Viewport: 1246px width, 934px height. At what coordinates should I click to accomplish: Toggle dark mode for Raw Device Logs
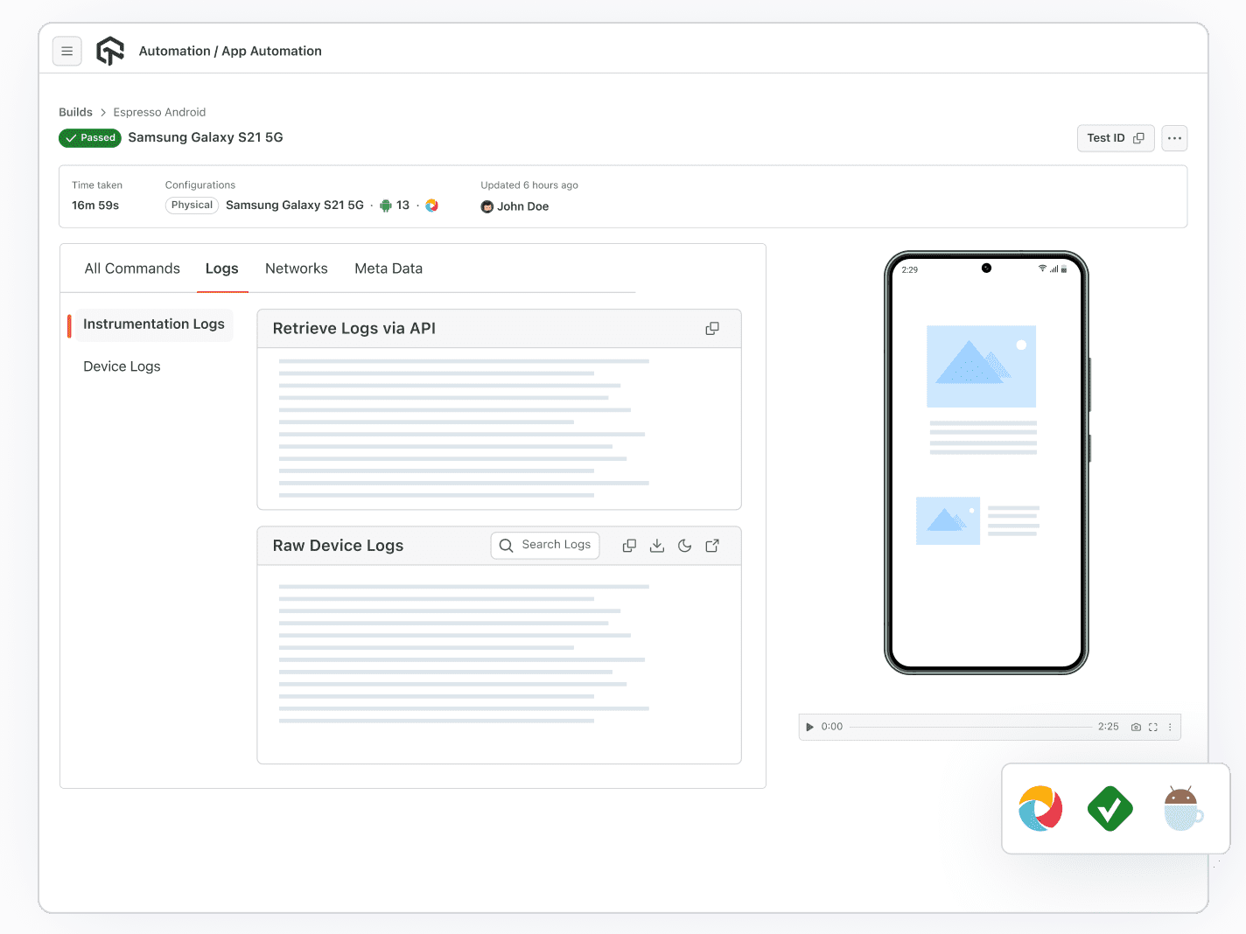point(685,546)
